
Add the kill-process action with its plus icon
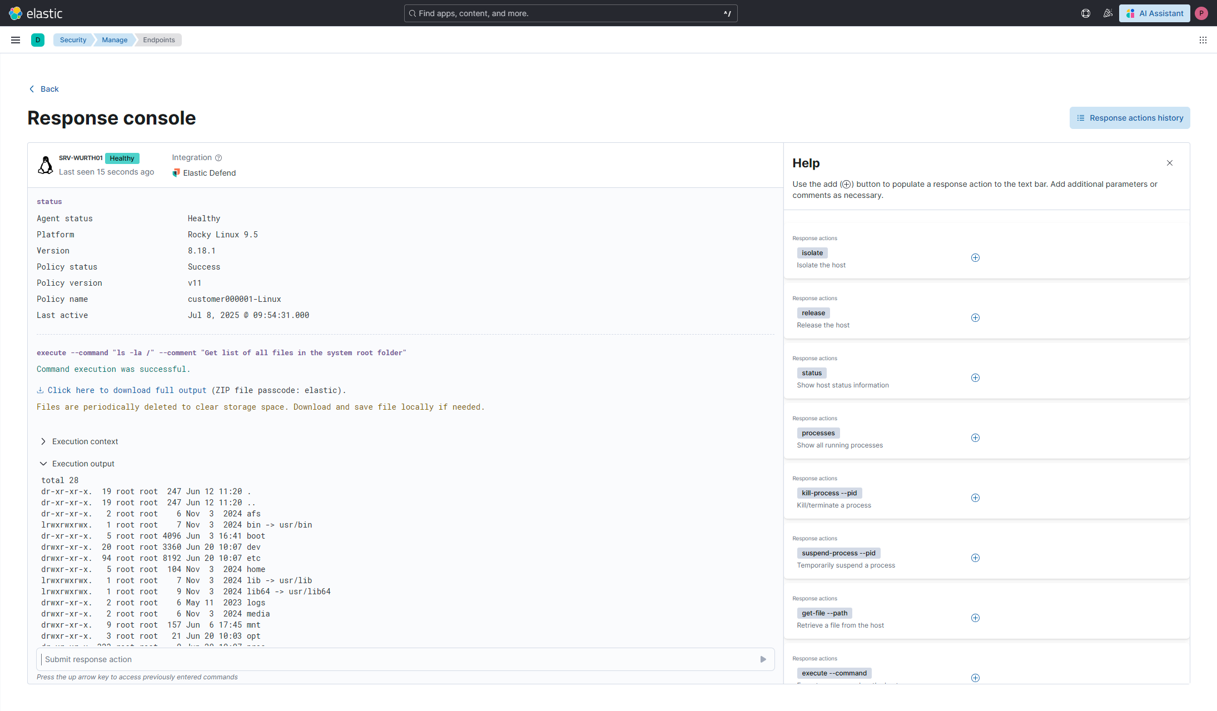point(975,498)
